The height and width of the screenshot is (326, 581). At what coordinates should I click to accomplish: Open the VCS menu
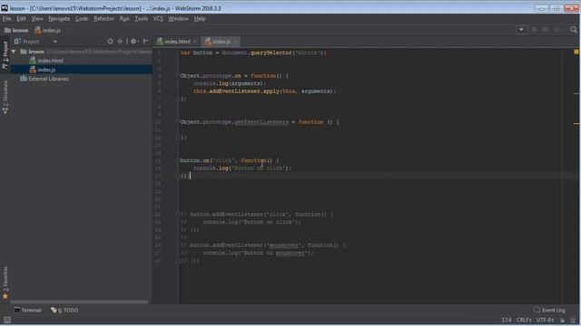pyautogui.click(x=158, y=18)
